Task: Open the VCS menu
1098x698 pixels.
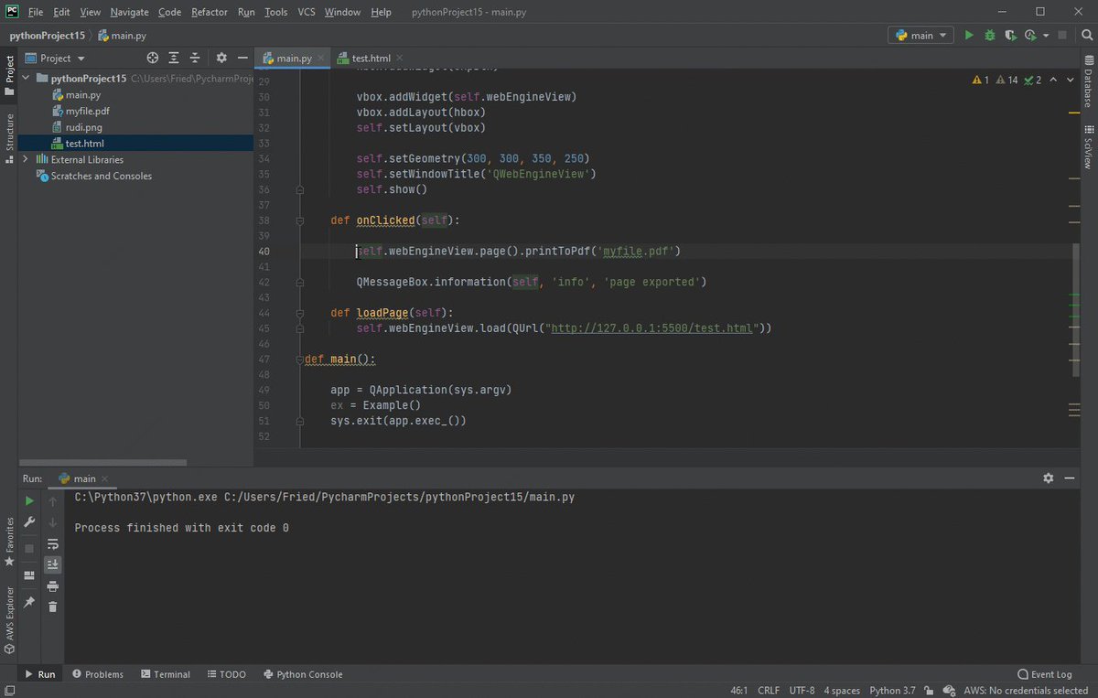Action: (x=307, y=12)
